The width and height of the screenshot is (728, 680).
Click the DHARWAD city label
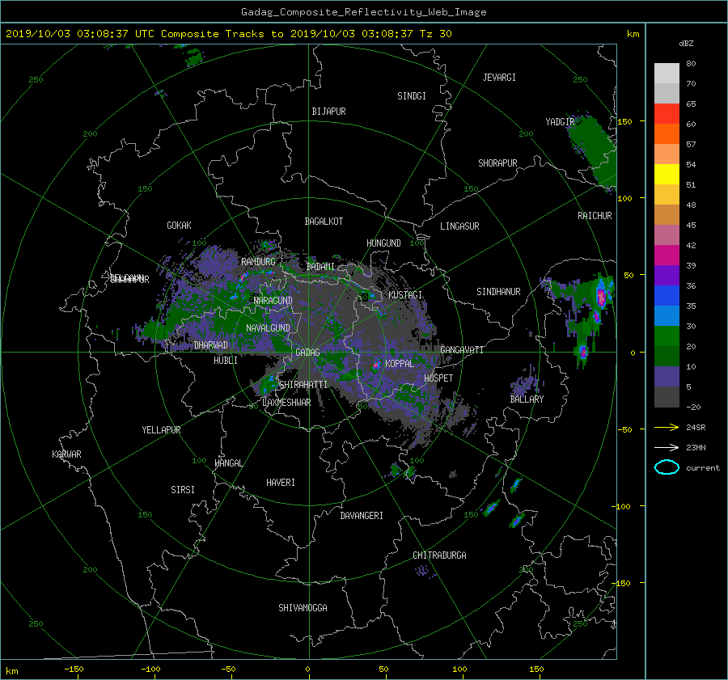tap(211, 345)
